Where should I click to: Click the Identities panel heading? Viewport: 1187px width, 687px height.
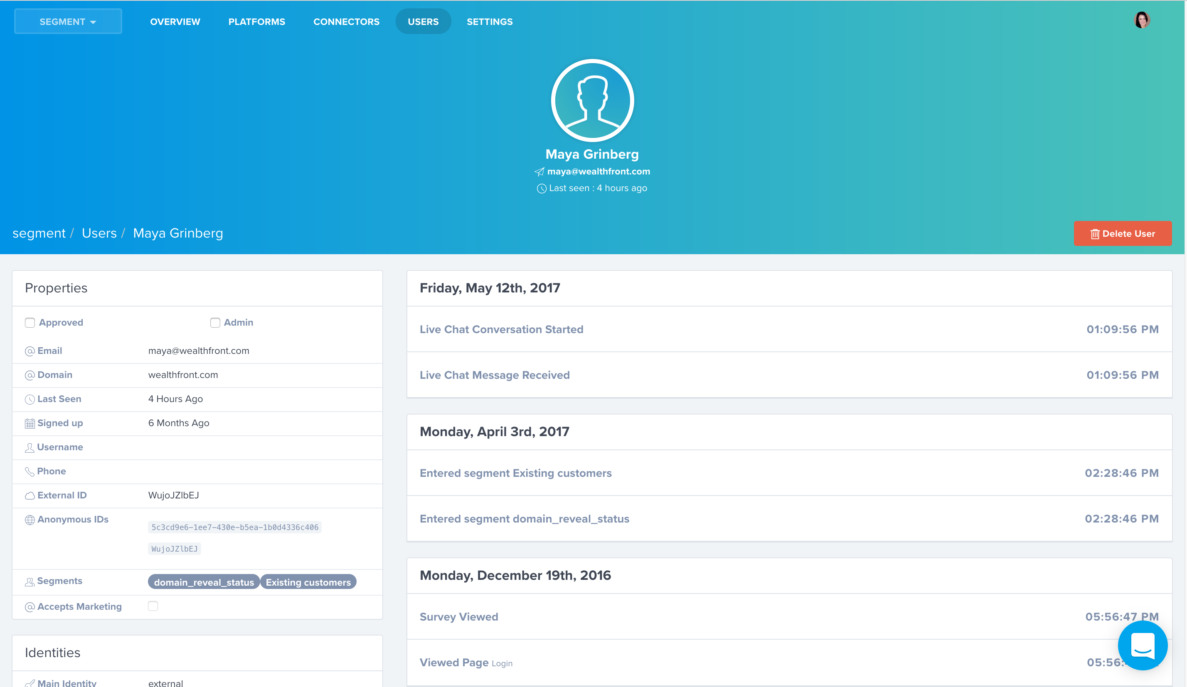click(53, 652)
